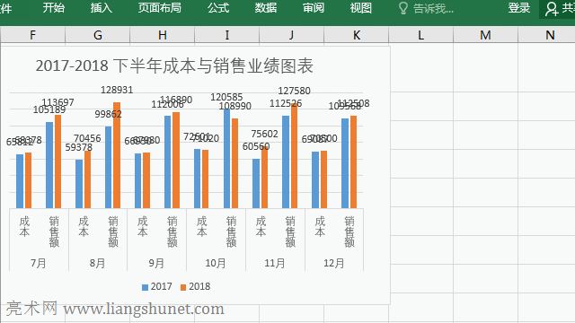This screenshot has width=575, height=323.
Task: Click data label 127580
Action: (294, 91)
